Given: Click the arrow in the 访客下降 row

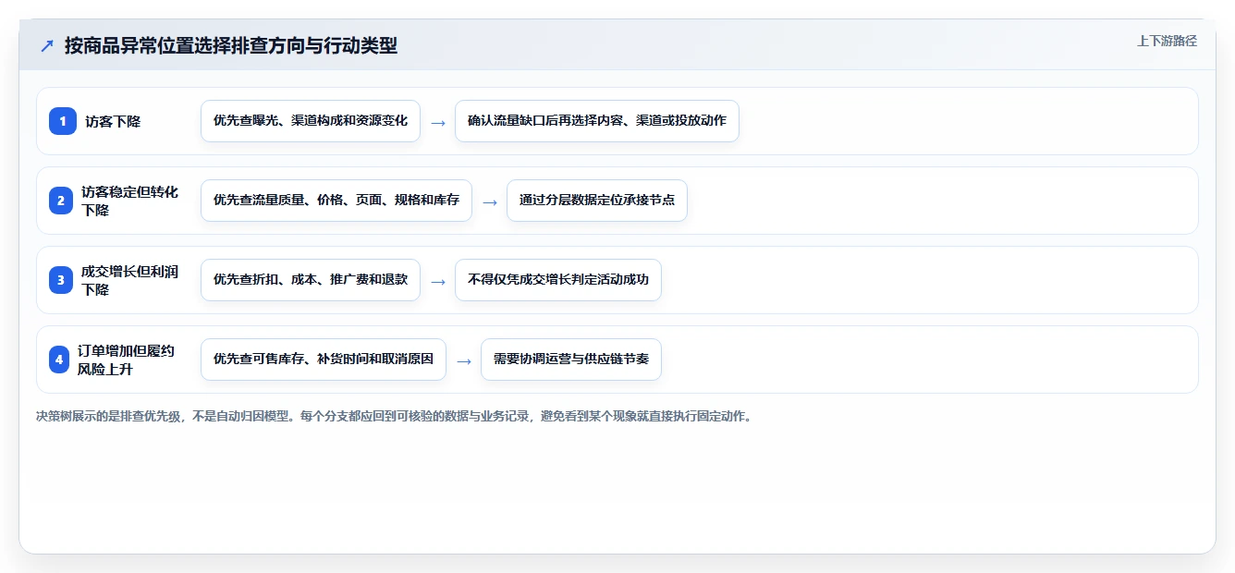Looking at the screenshot, I should [438, 122].
